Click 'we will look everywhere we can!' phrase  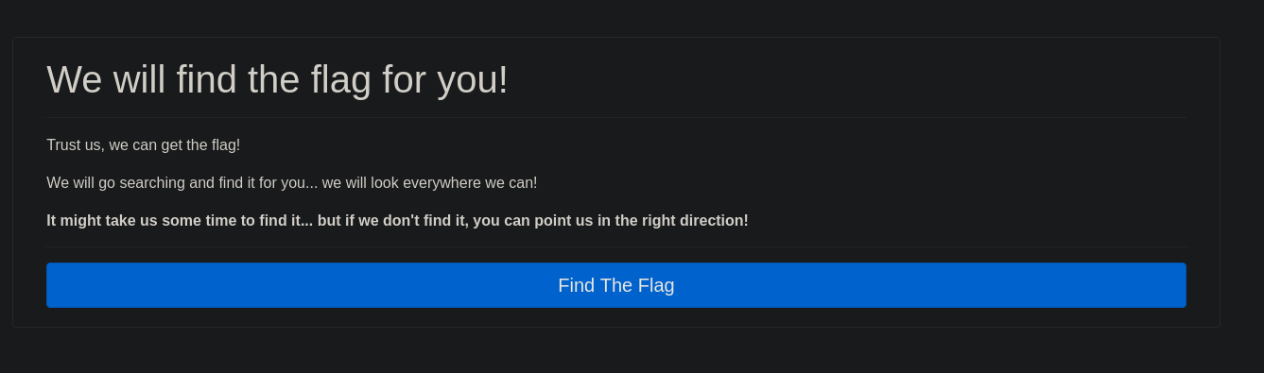click(x=429, y=183)
